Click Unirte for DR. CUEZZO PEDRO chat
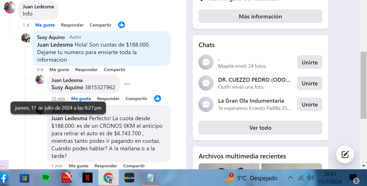The width and height of the screenshot is (367, 186). coord(309,83)
